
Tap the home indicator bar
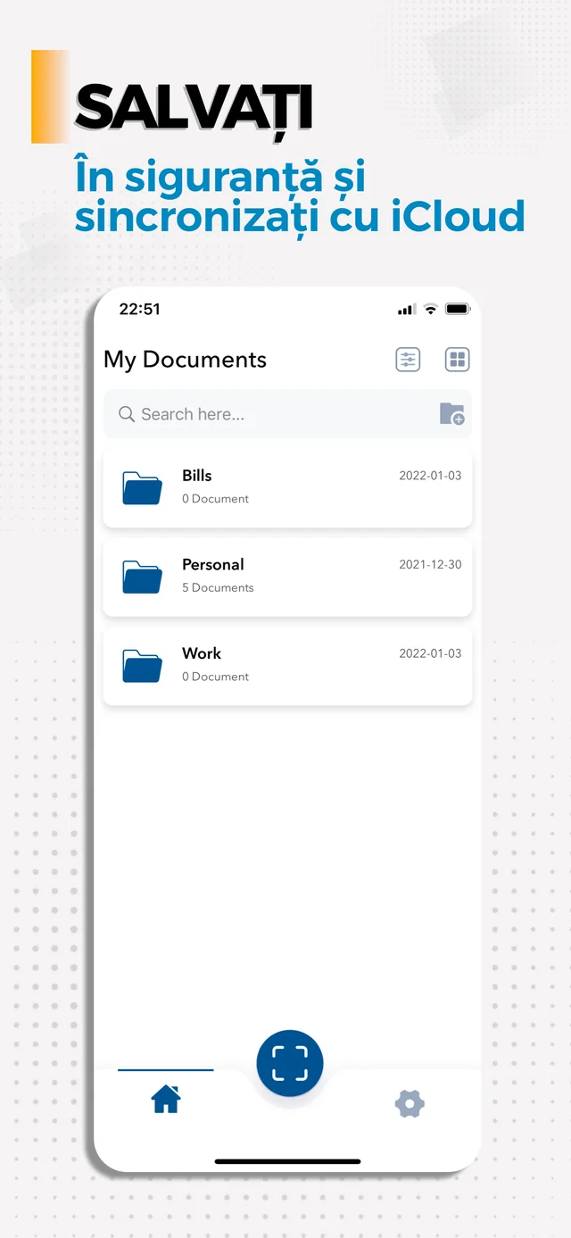[x=288, y=1161]
